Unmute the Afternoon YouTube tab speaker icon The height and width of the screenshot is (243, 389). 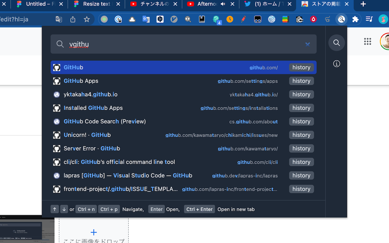pyautogui.click(x=223, y=4)
